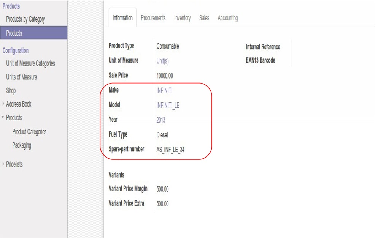Open Address Book menu item
The width and height of the screenshot is (386, 238).
tap(19, 104)
